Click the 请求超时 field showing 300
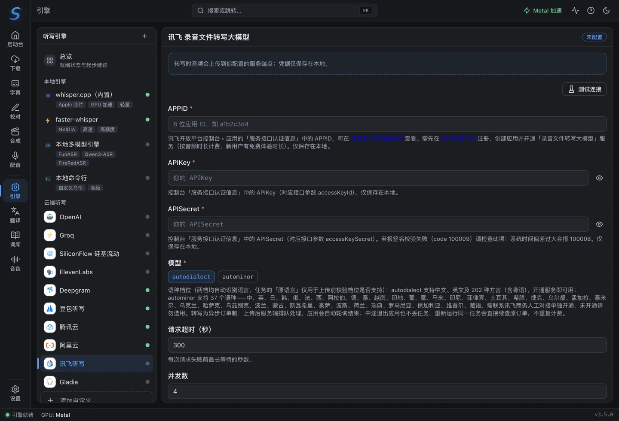The image size is (619, 421). 387,345
